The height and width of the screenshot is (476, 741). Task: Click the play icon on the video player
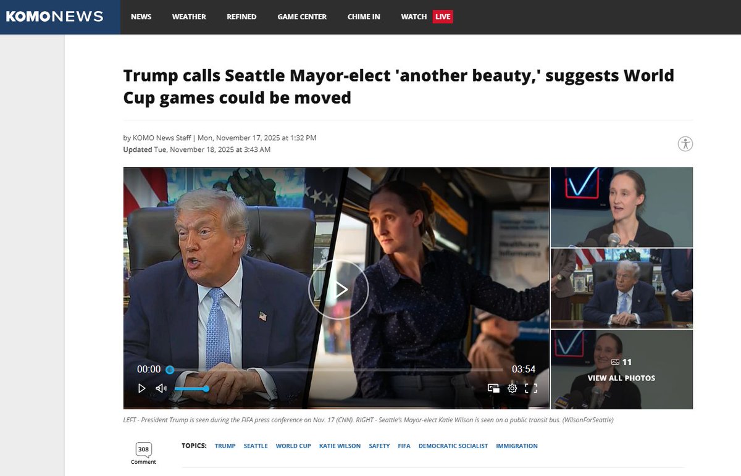point(339,289)
